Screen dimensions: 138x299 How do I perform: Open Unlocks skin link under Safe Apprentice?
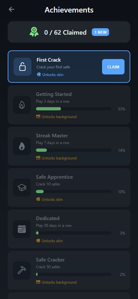[x=49, y=200]
